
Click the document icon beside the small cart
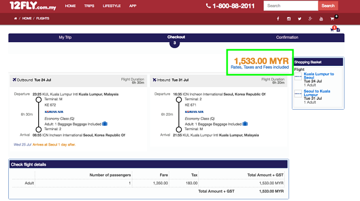(338, 30)
